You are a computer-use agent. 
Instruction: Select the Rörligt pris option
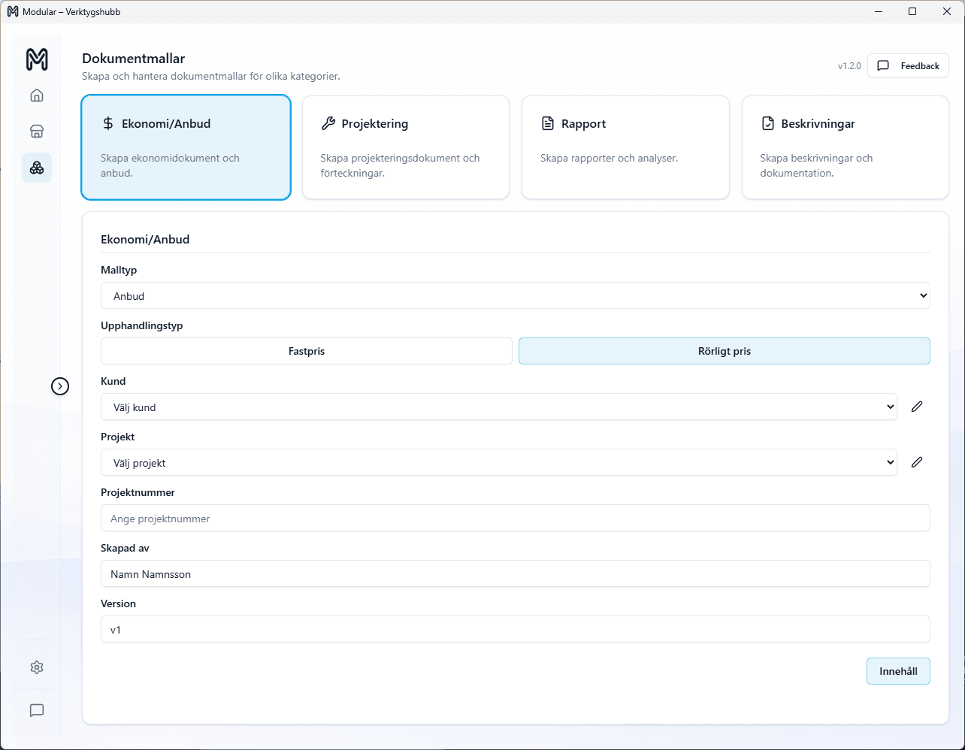pos(724,351)
